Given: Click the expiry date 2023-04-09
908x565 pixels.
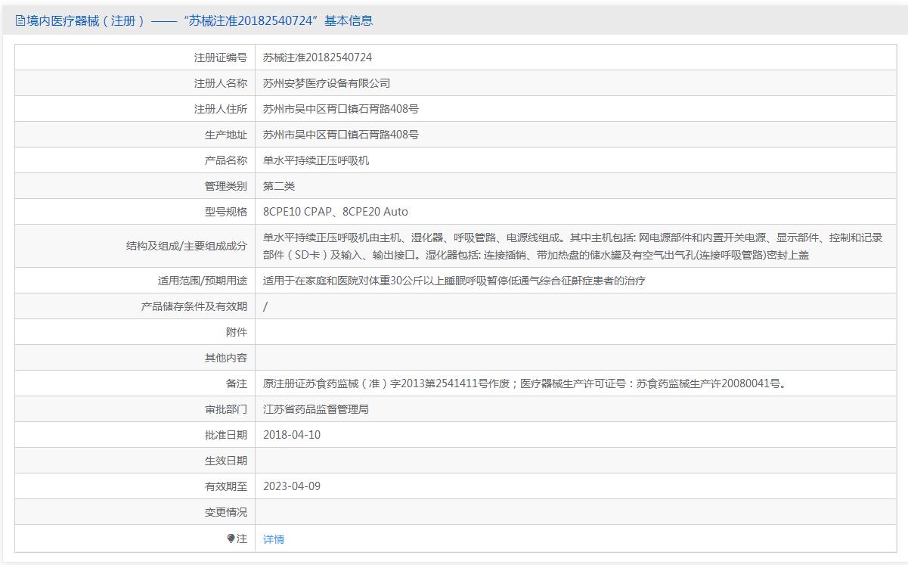Looking at the screenshot, I should pos(292,486).
